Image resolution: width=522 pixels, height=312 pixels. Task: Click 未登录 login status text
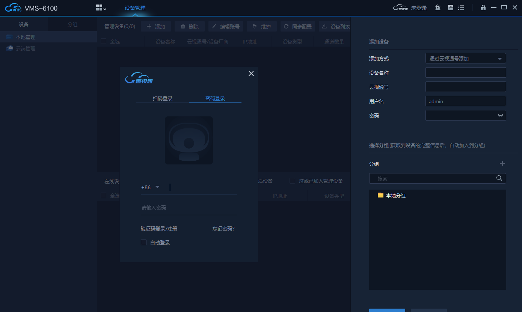419,8
